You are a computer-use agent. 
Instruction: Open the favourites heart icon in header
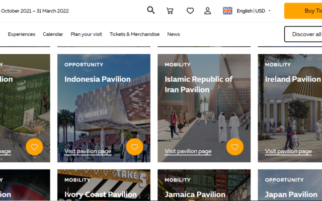click(190, 11)
